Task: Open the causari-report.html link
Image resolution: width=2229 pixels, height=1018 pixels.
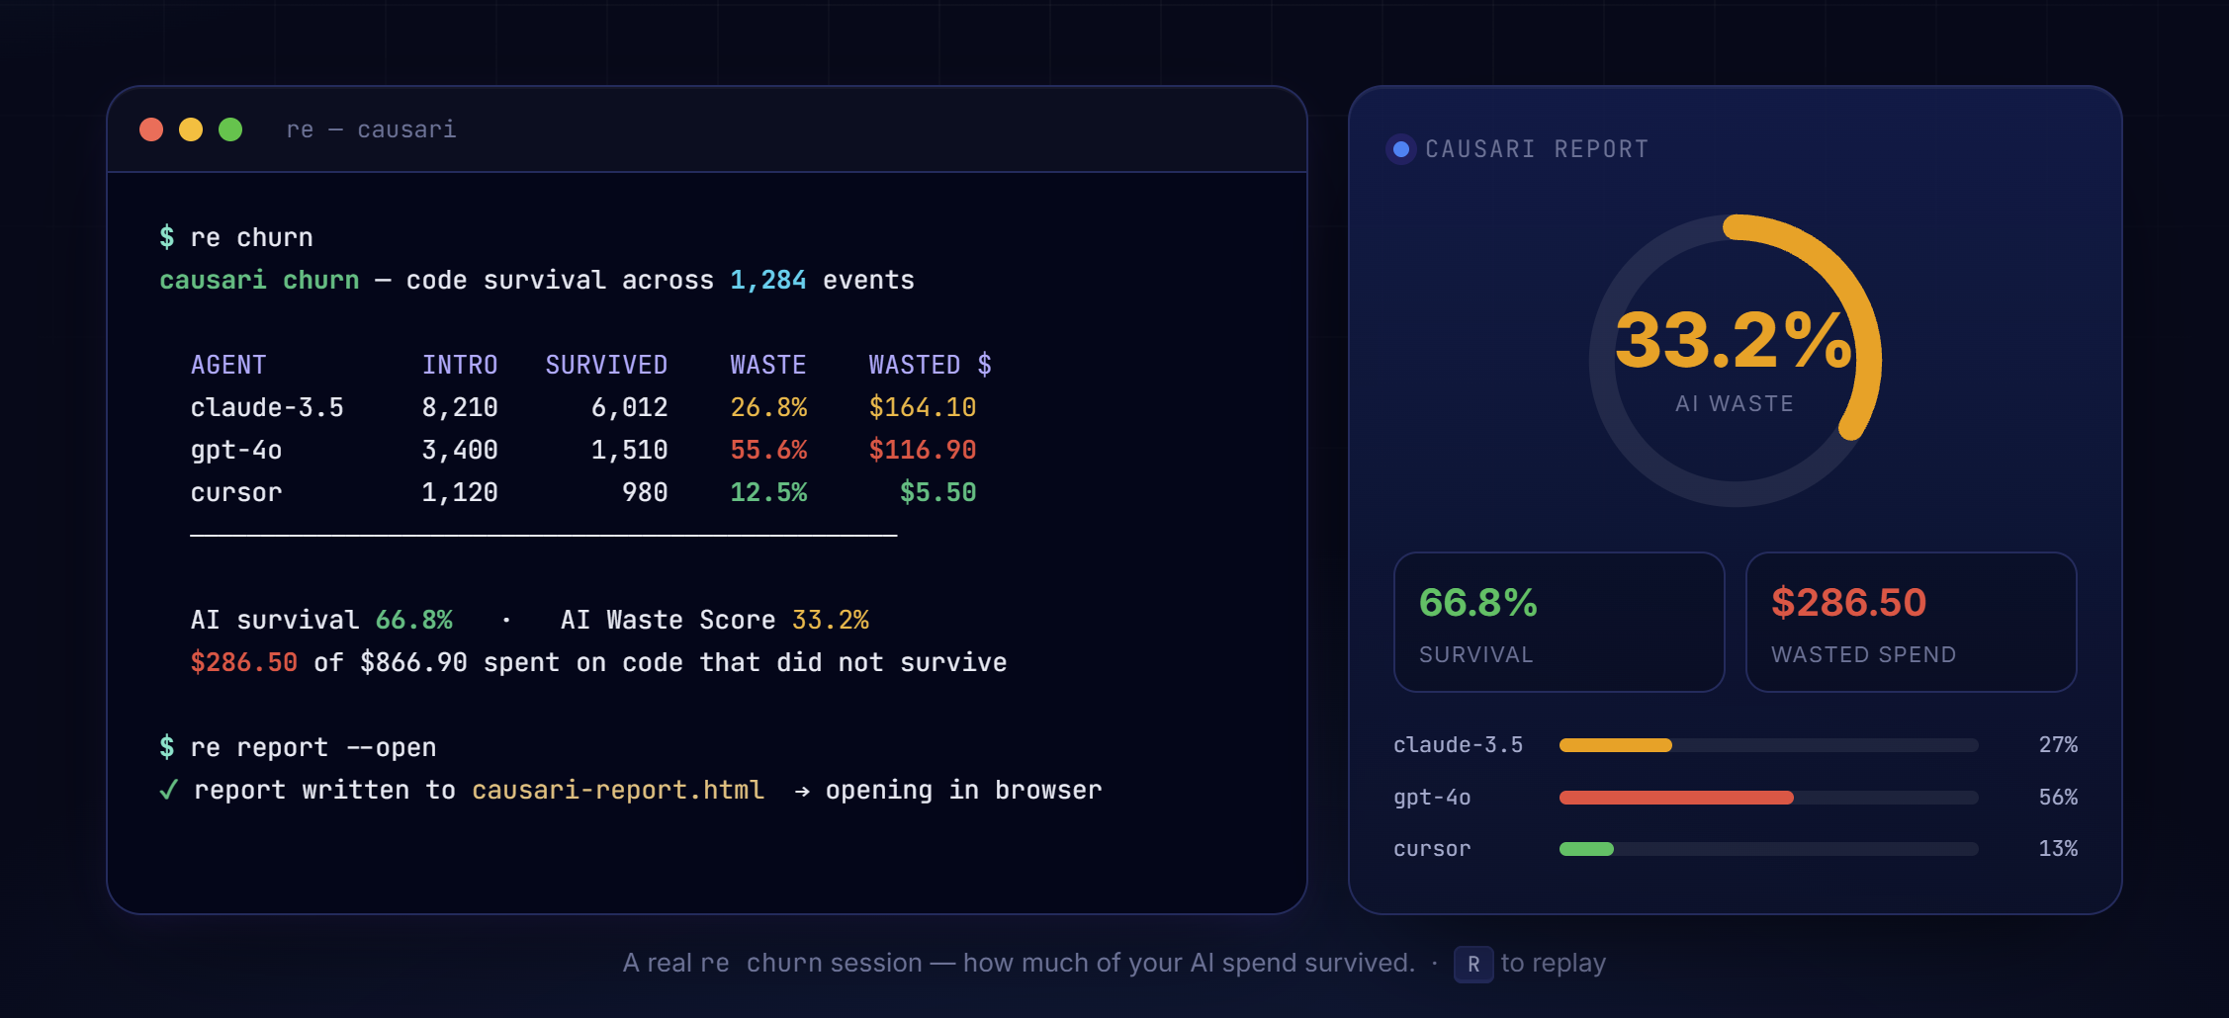Action: click(618, 790)
